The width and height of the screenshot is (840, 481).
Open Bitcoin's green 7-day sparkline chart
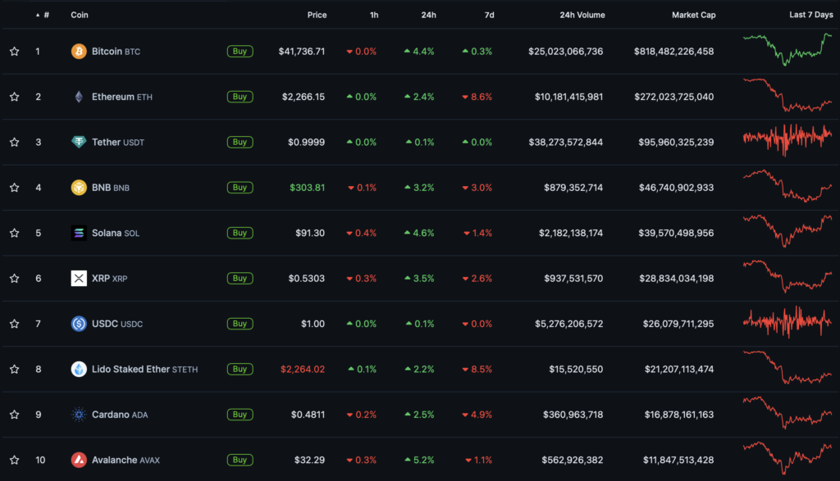(787, 49)
